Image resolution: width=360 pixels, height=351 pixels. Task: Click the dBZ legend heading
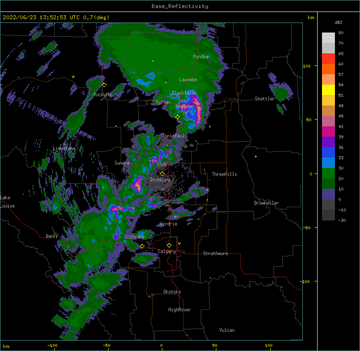(x=338, y=23)
